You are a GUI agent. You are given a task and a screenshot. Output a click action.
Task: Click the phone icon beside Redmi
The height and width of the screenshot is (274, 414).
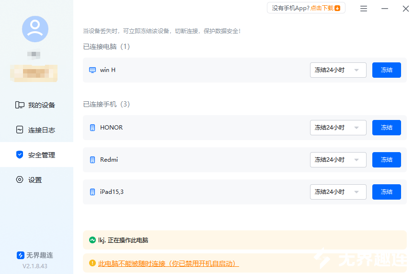pos(92,160)
